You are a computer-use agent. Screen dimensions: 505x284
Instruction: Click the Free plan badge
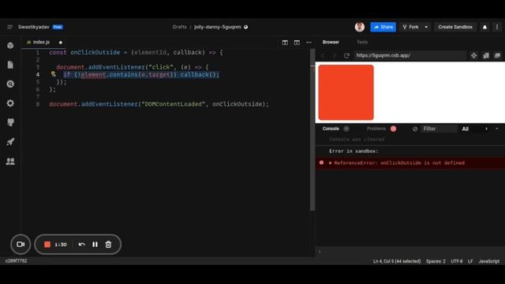[58, 27]
